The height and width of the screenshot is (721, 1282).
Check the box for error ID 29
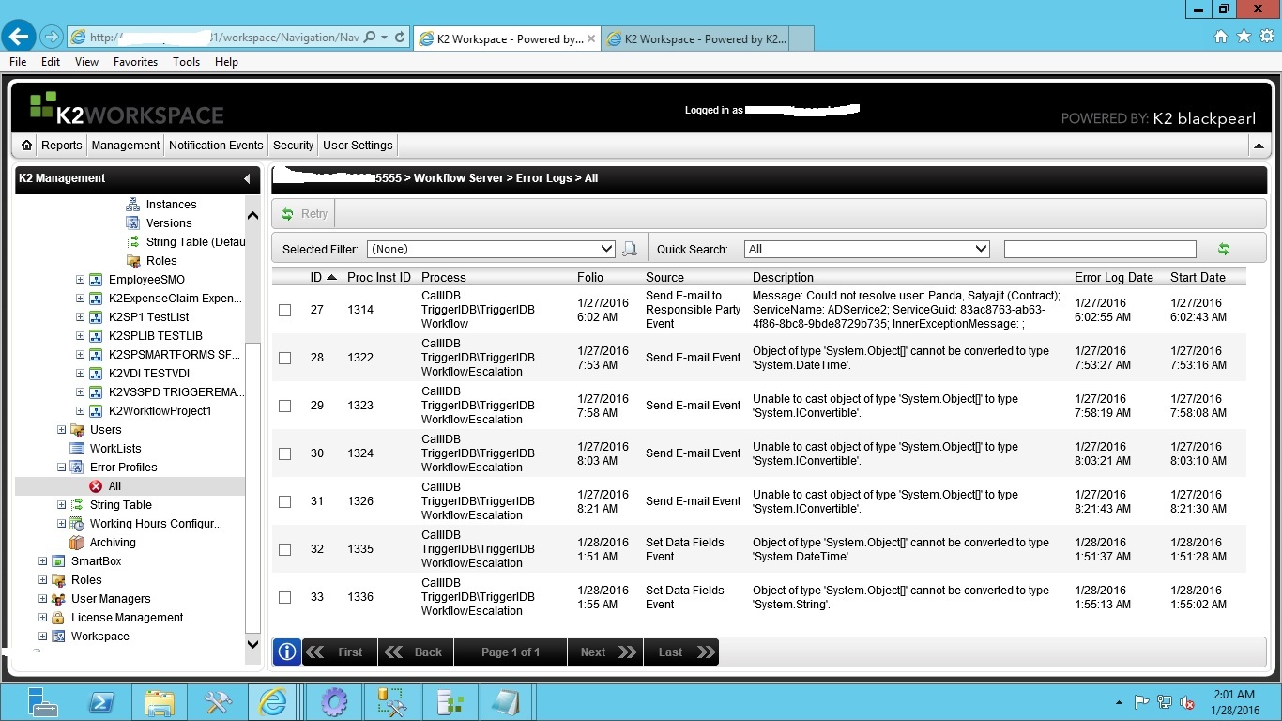[x=285, y=406]
